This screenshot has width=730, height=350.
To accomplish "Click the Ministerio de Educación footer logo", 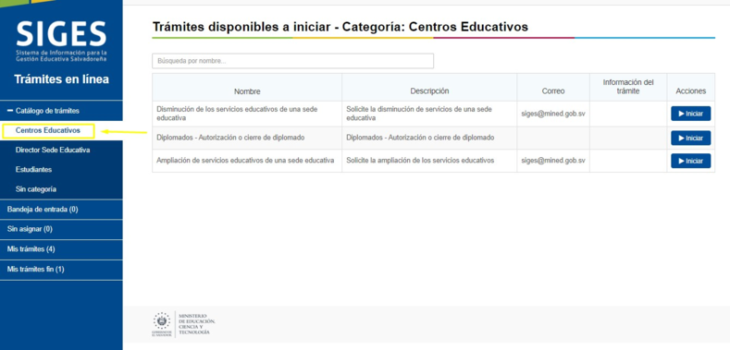I will click(183, 324).
